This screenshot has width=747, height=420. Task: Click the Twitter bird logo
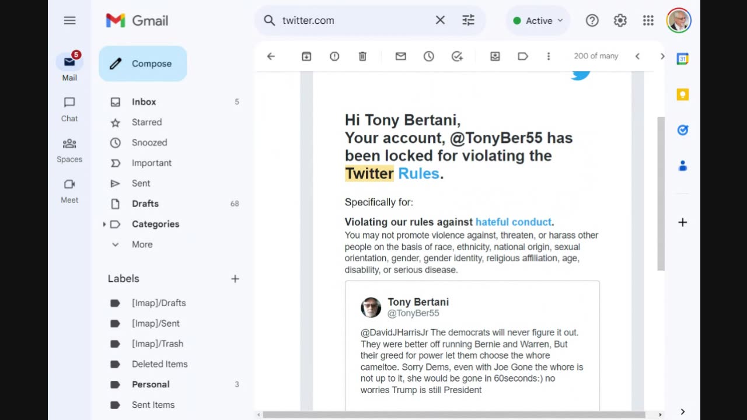[x=581, y=75]
